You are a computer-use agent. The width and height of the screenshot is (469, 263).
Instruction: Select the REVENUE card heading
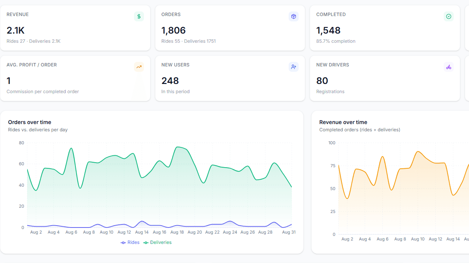tap(18, 15)
